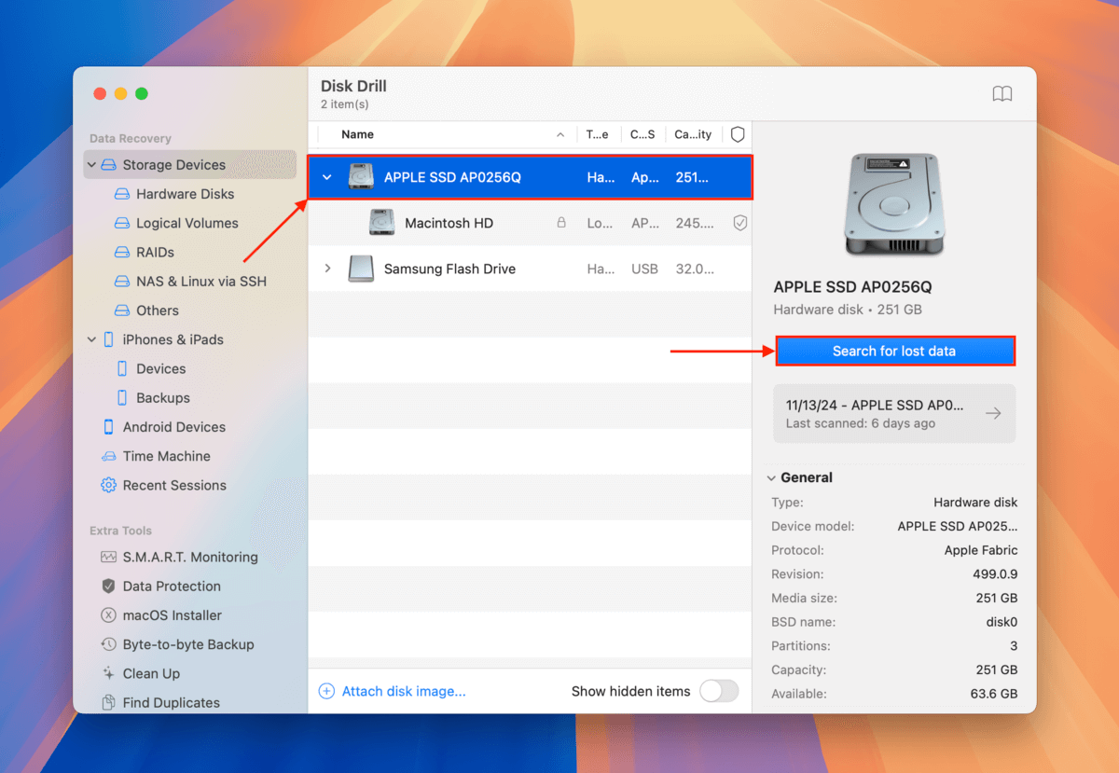This screenshot has height=773, width=1119.
Task: Open S.M.A.R.T. Monitoring tool
Action: click(x=190, y=557)
